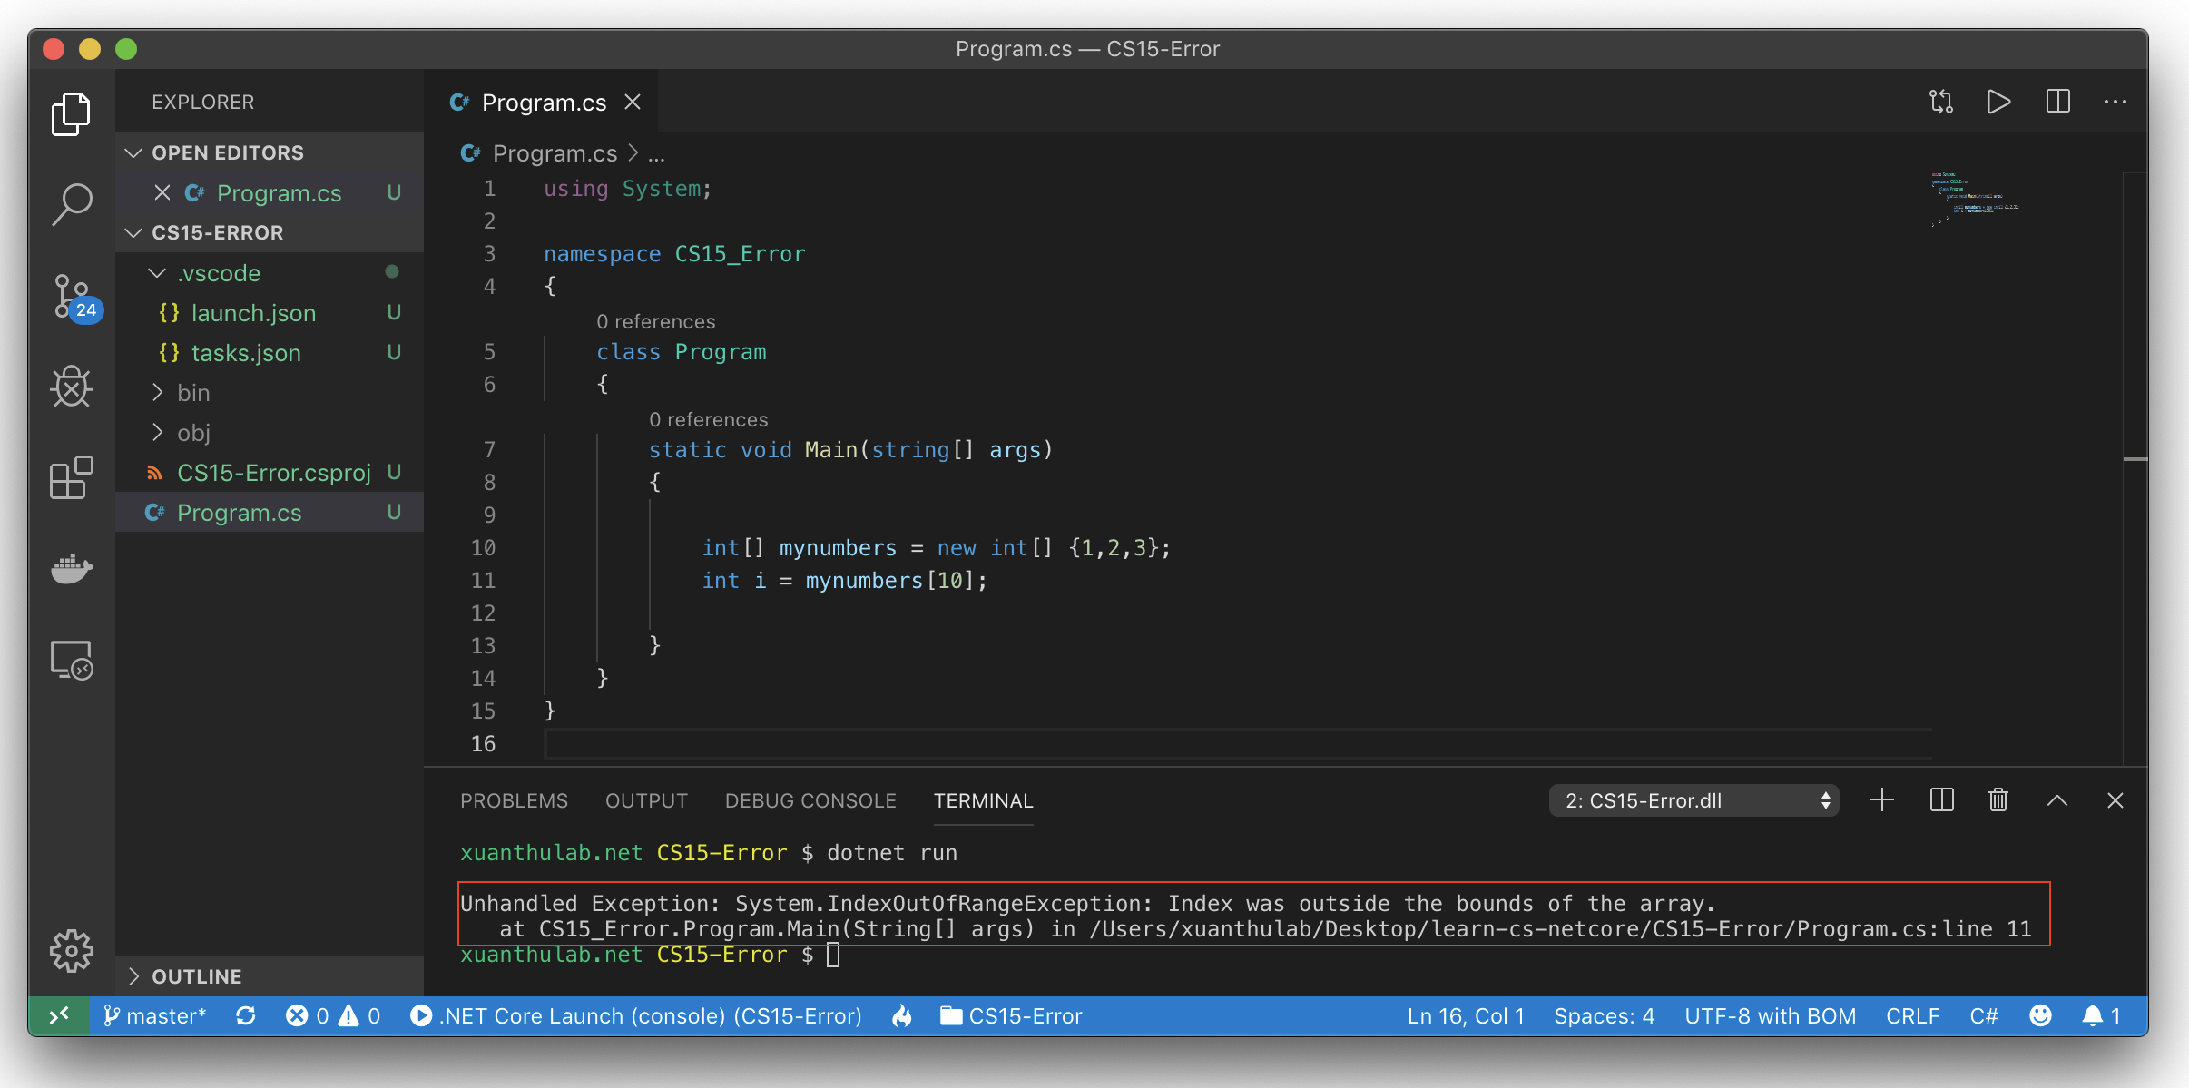The image size is (2189, 1088).
Task: Open Source Control view with 24 badge
Action: point(74,297)
